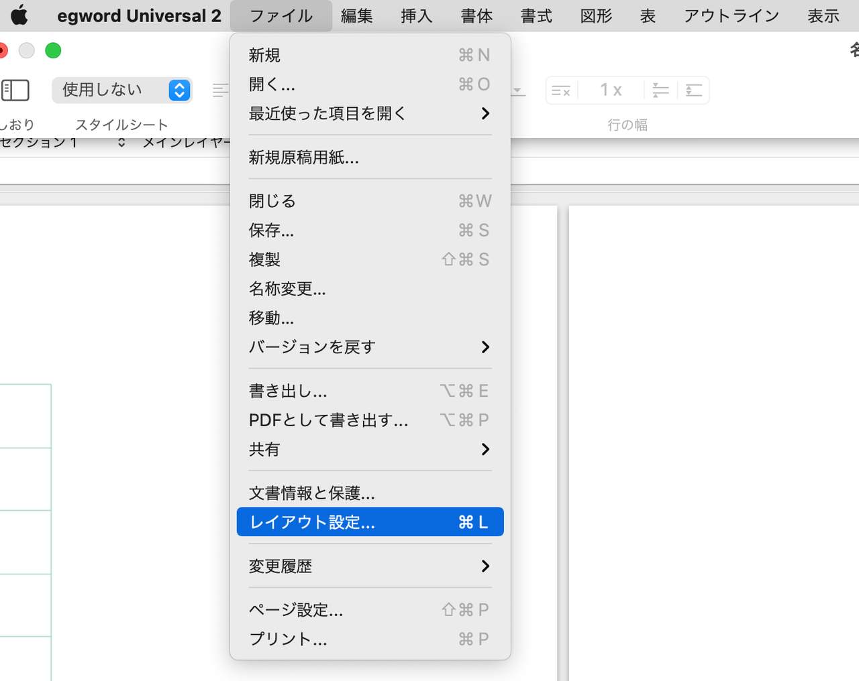
Task: Click the egword Universal 2 app menu
Action: [x=139, y=15]
